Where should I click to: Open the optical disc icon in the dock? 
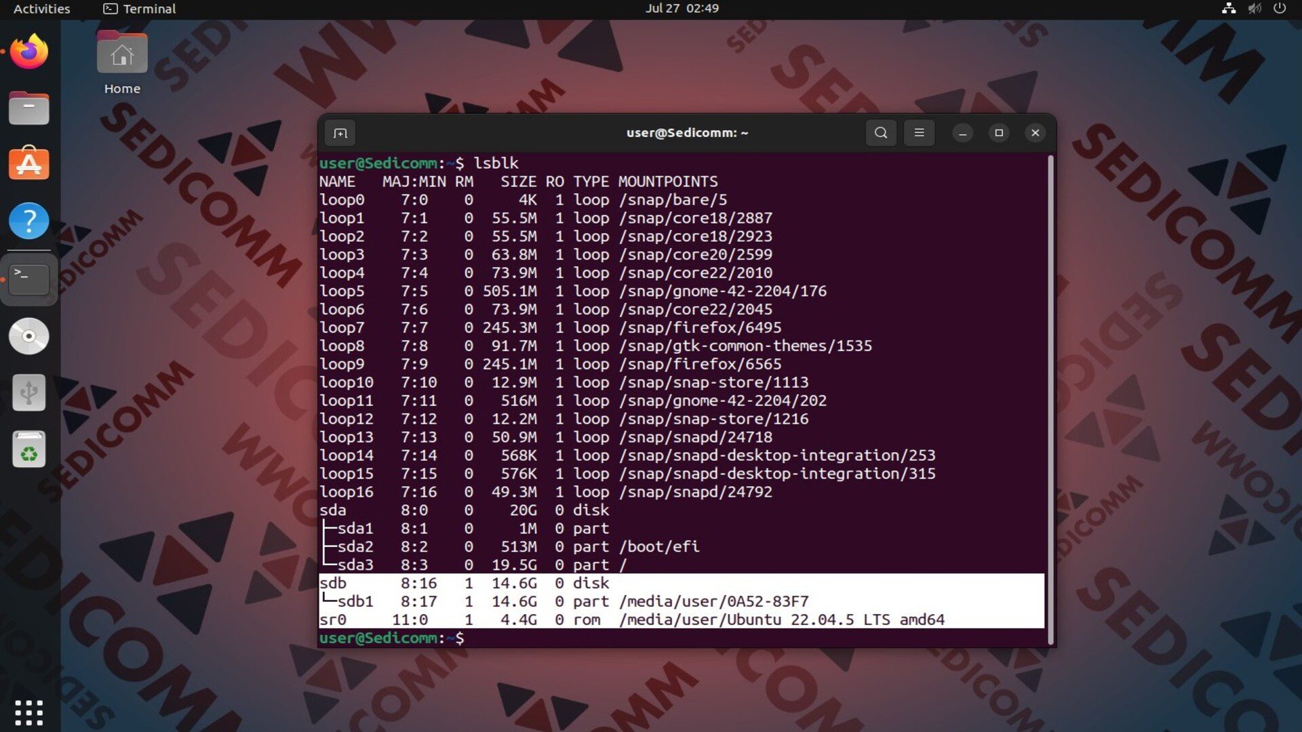pos(29,336)
